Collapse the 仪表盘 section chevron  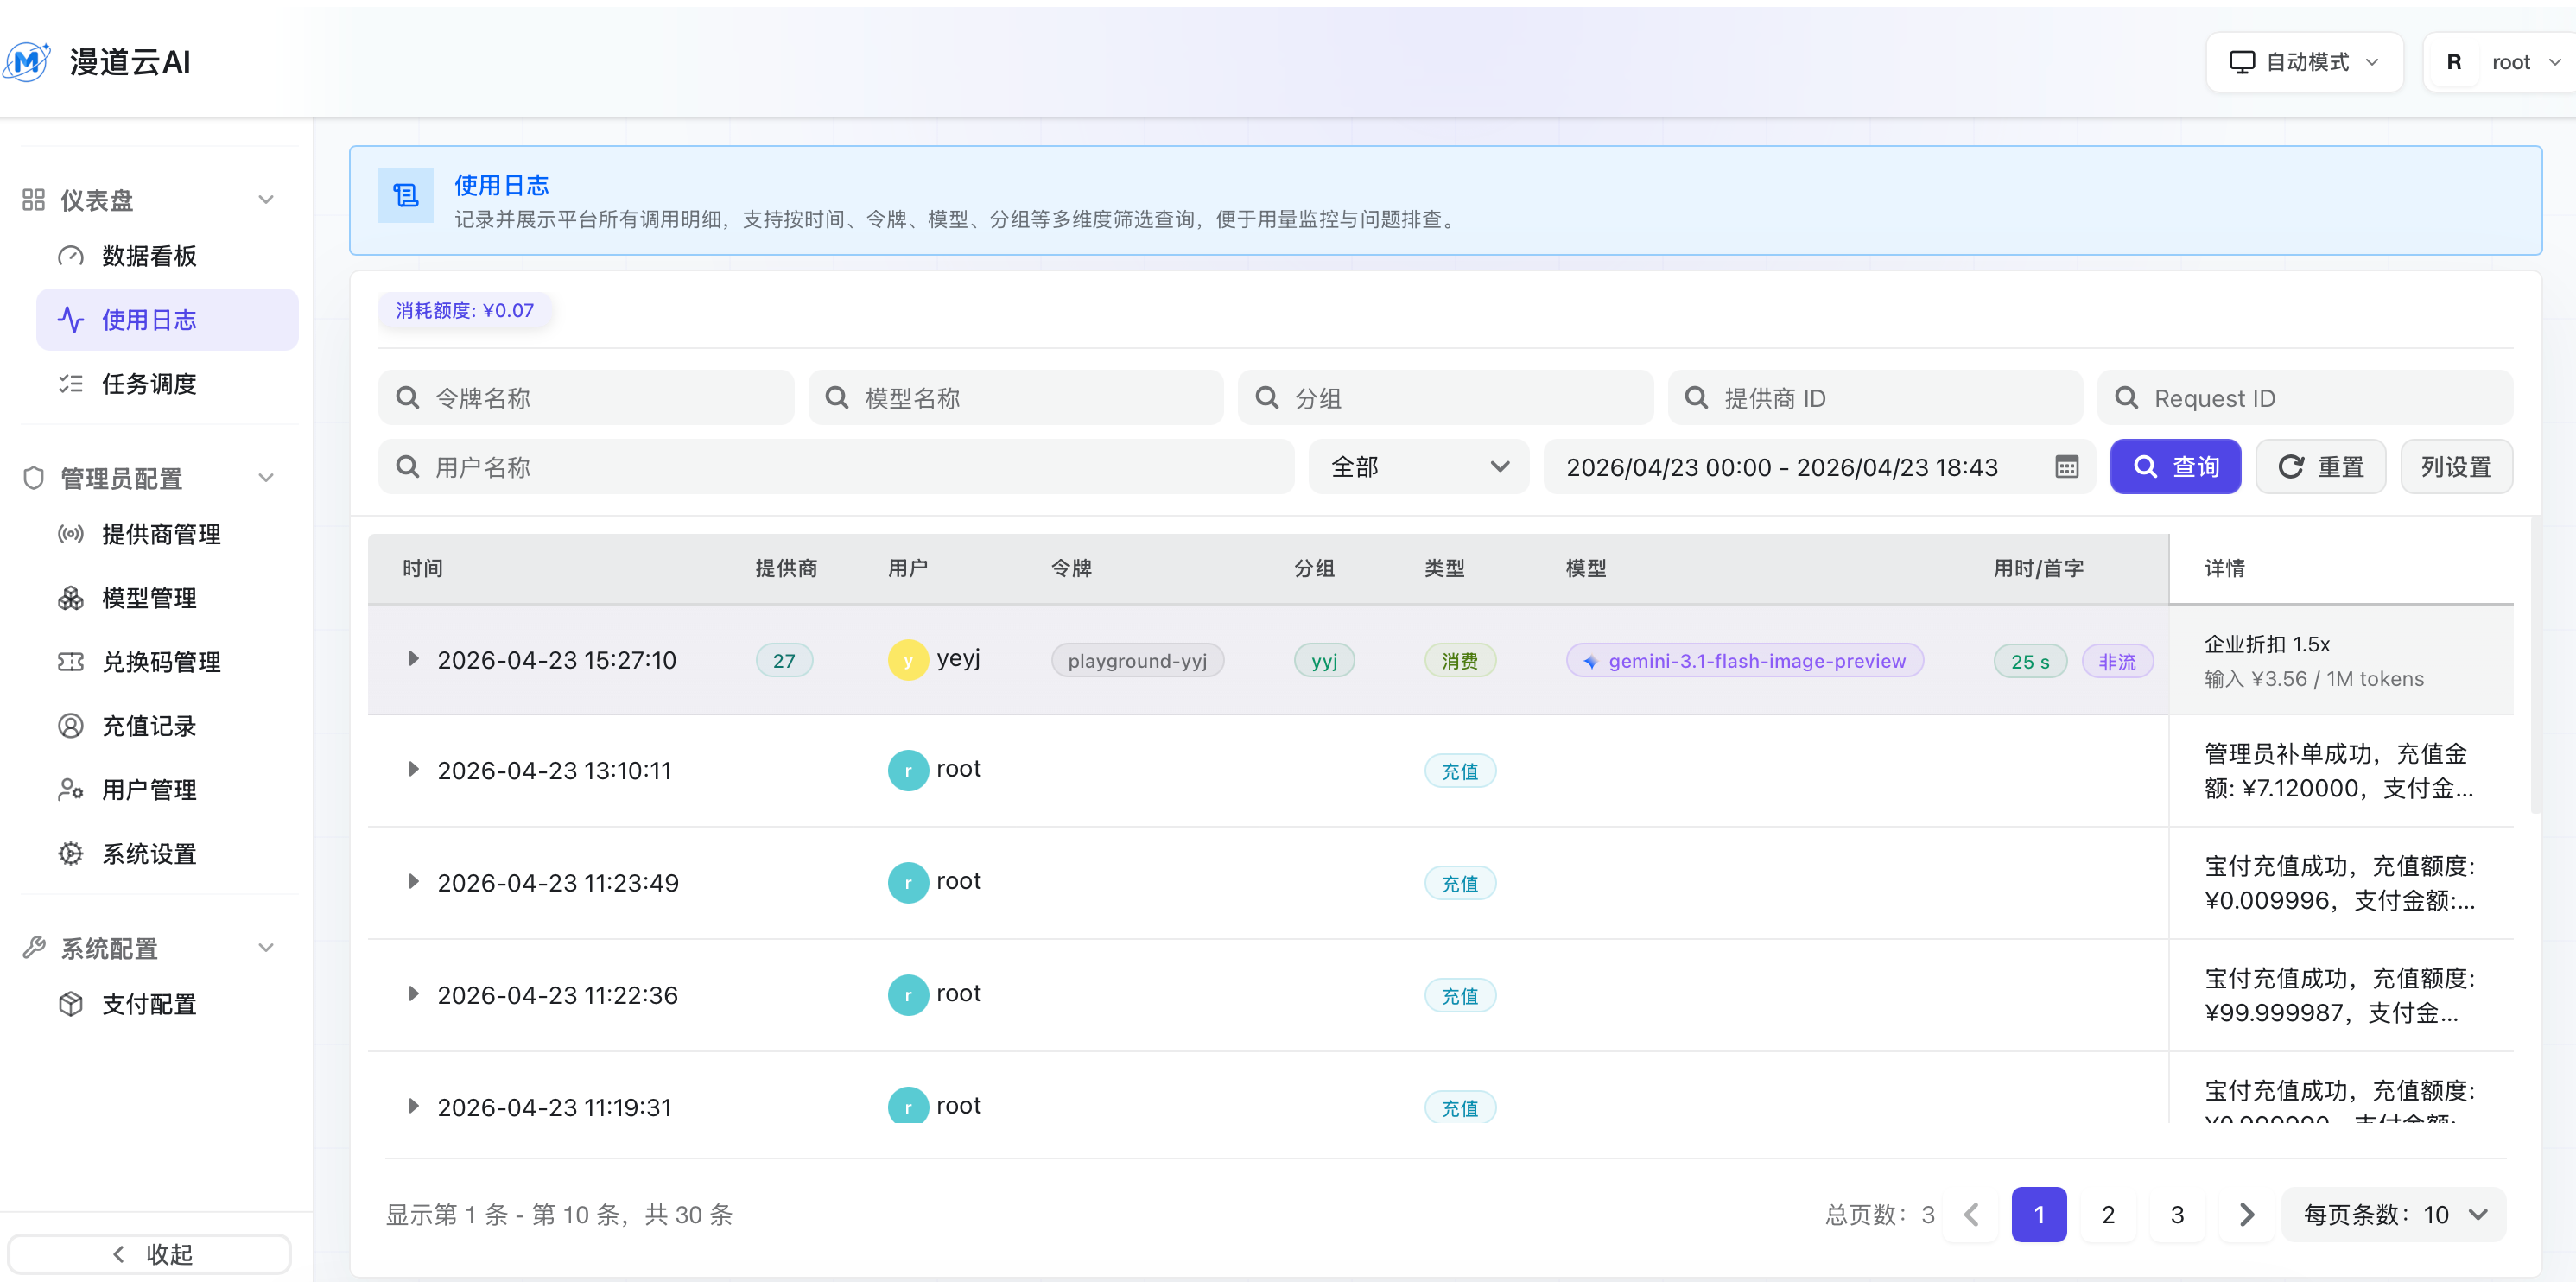266,200
